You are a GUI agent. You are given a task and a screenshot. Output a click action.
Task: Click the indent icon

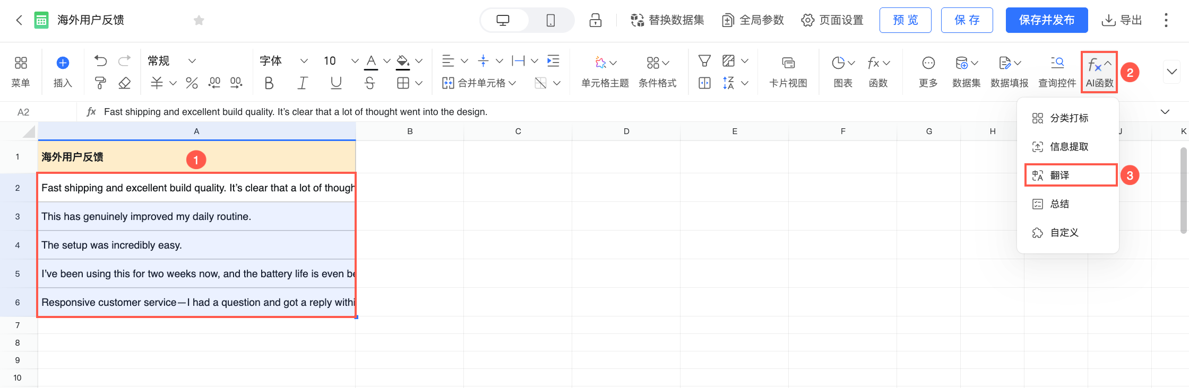tap(553, 61)
